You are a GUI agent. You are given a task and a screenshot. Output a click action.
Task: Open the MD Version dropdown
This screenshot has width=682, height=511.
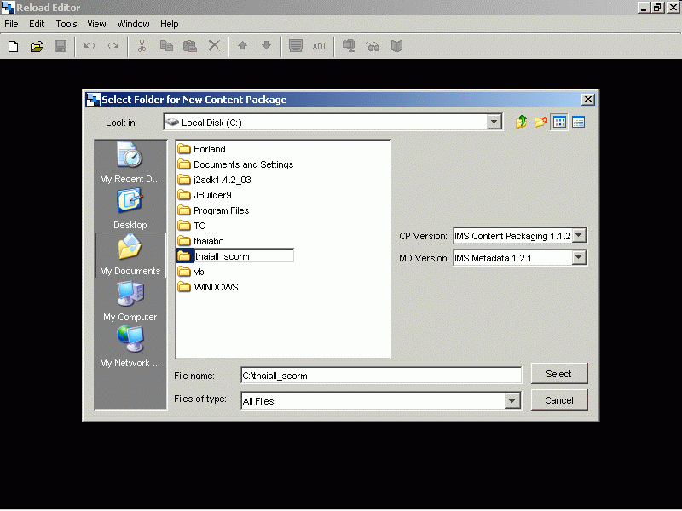579,257
